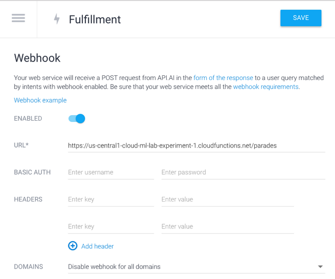Image resolution: width=335 pixels, height=279 pixels.
Task: Click the plus circle Add header icon
Action: click(x=72, y=246)
